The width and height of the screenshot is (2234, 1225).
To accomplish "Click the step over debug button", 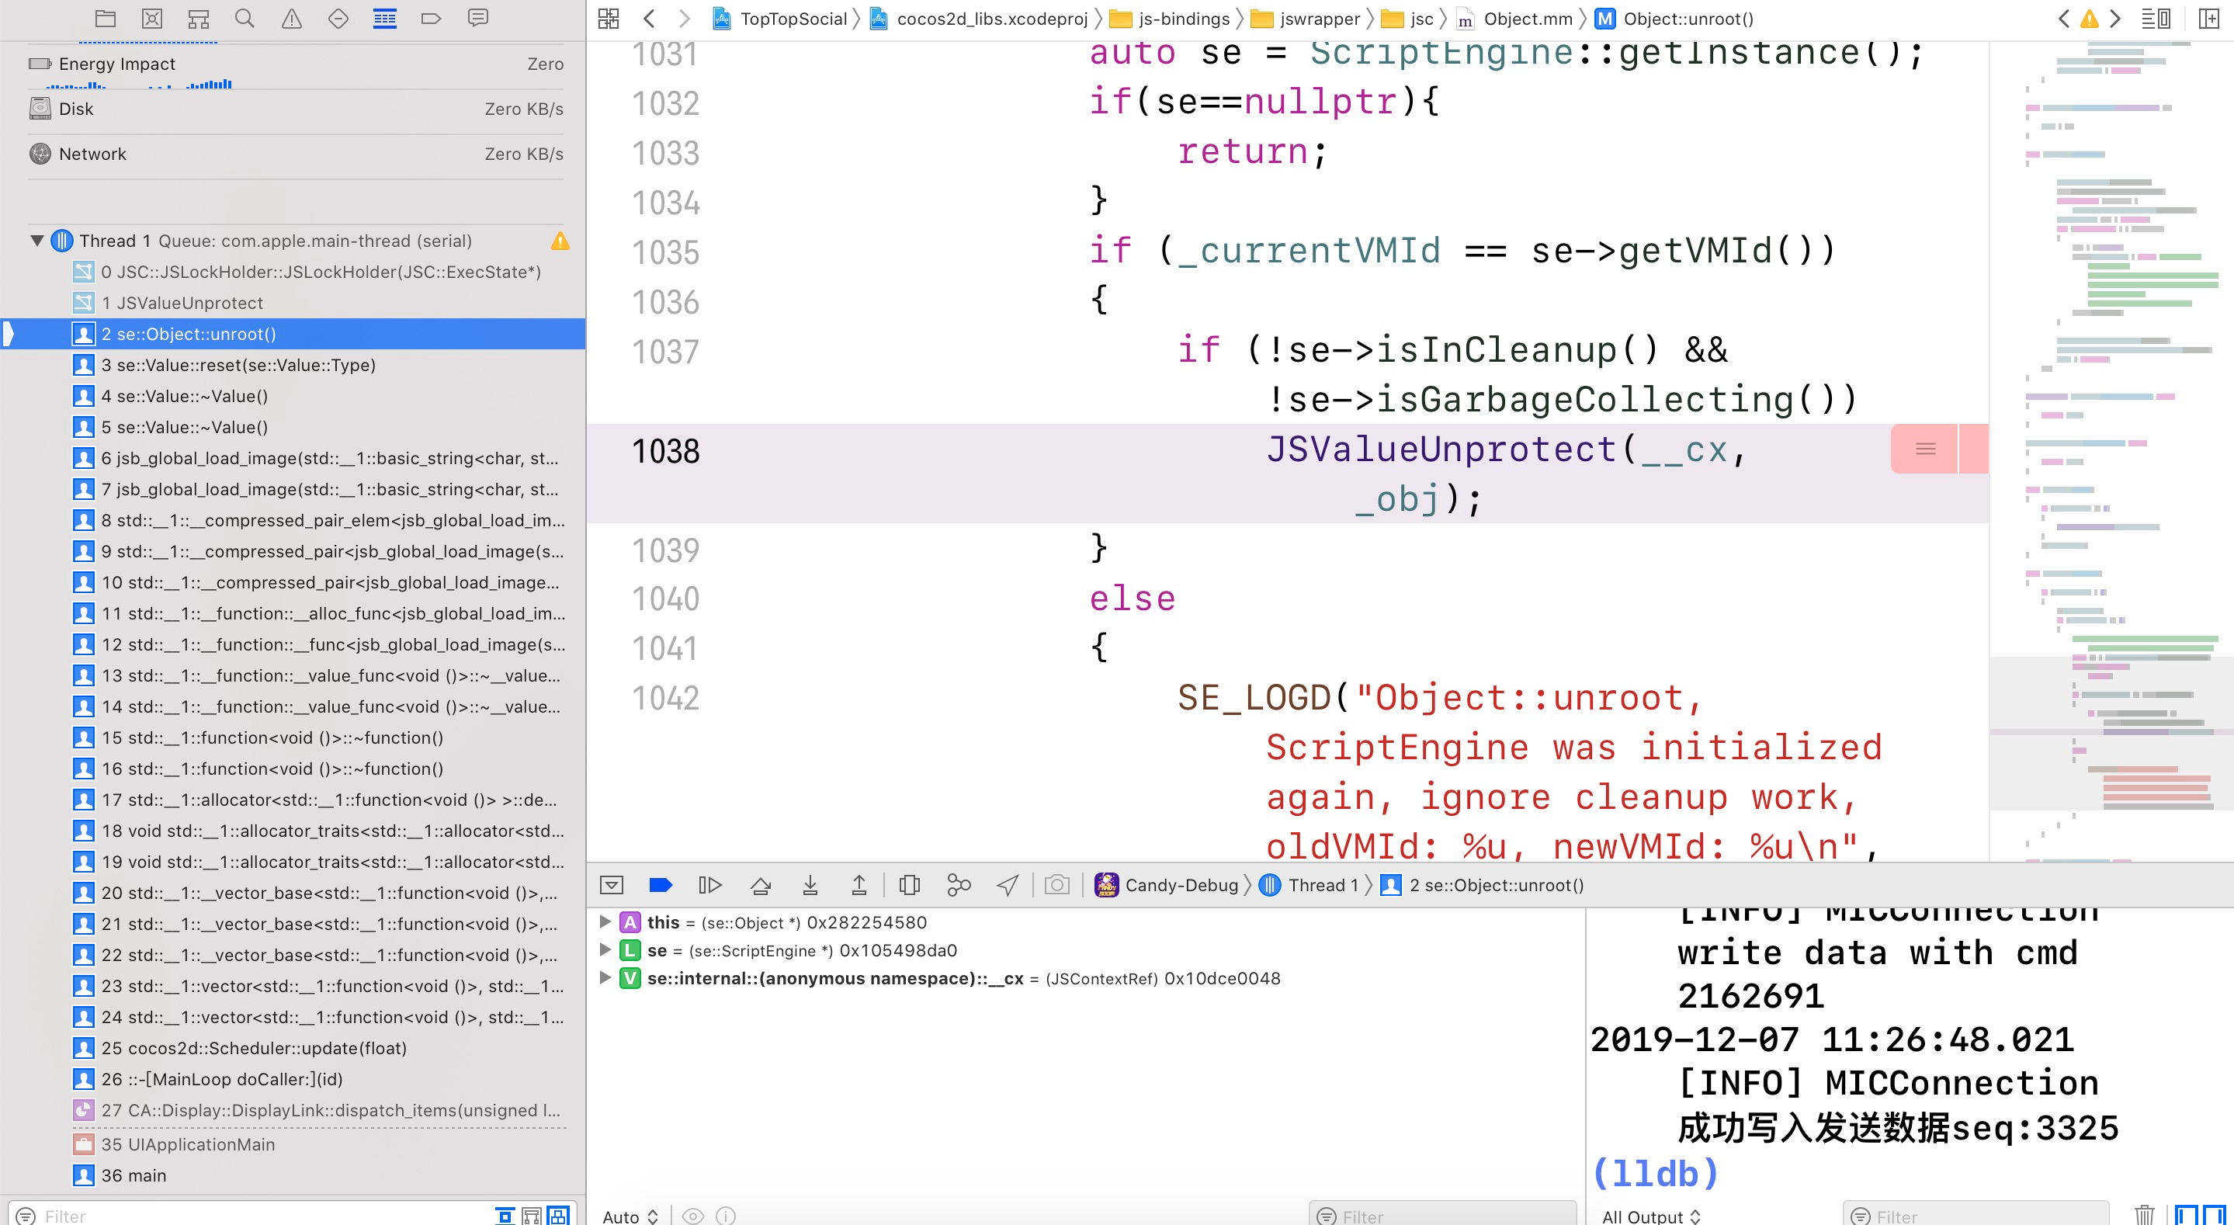I will 760,885.
